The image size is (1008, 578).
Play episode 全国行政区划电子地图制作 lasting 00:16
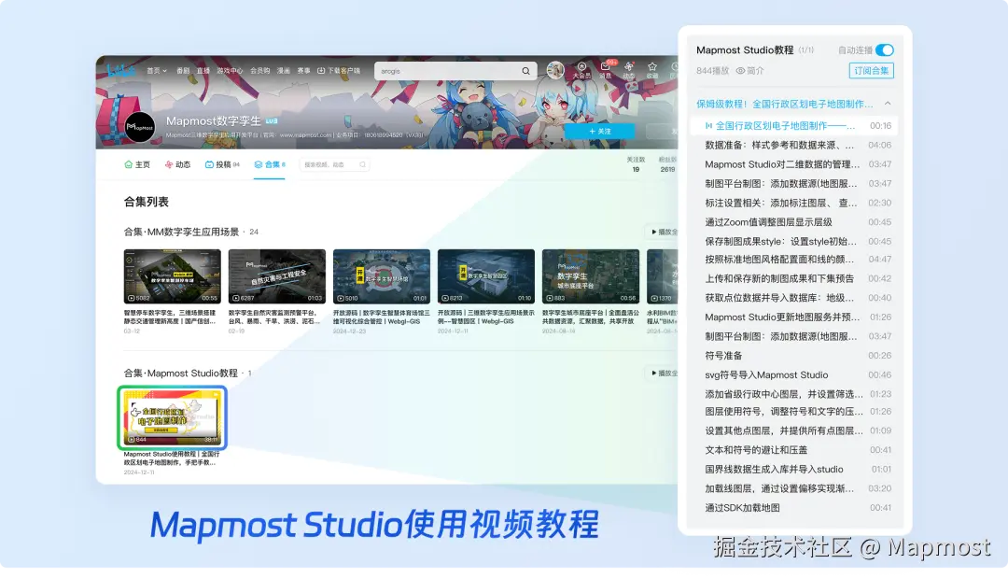[x=793, y=126]
